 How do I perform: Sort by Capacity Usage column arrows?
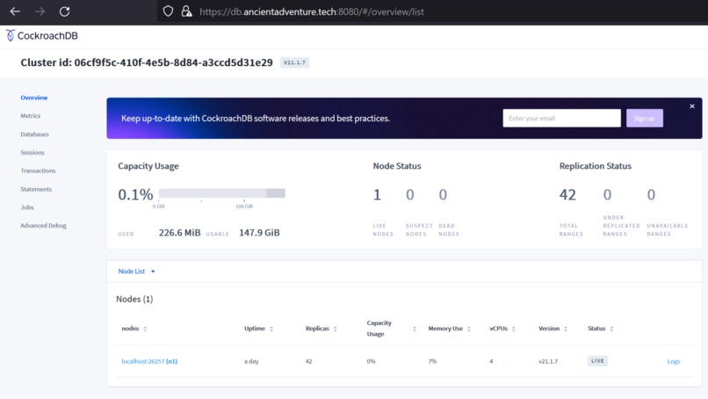point(414,329)
